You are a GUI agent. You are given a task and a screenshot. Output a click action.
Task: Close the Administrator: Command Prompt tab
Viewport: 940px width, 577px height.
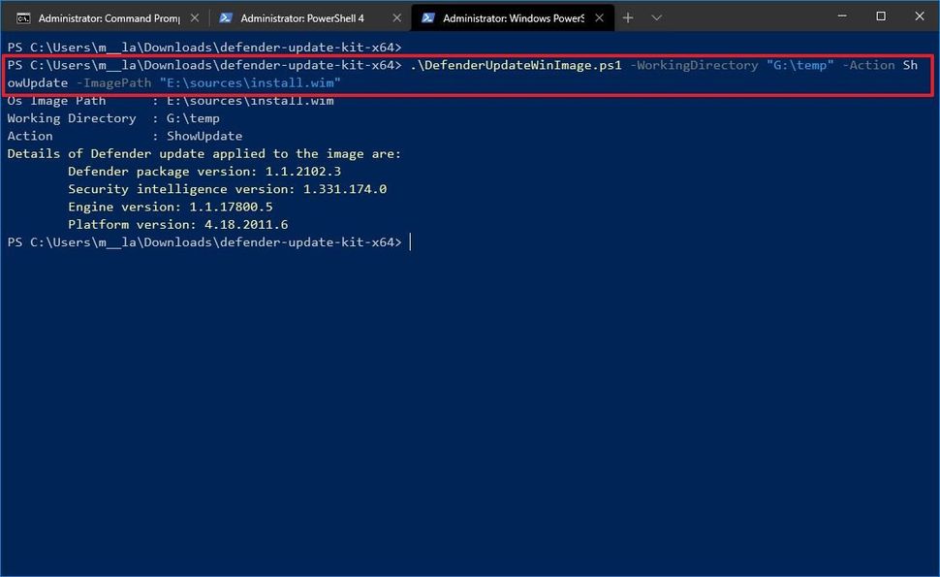[x=193, y=16]
